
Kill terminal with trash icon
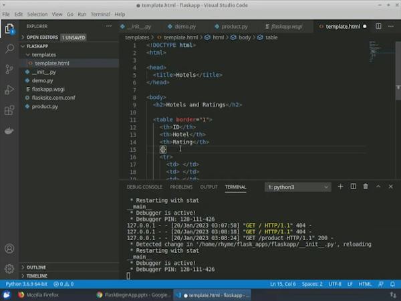point(366,187)
